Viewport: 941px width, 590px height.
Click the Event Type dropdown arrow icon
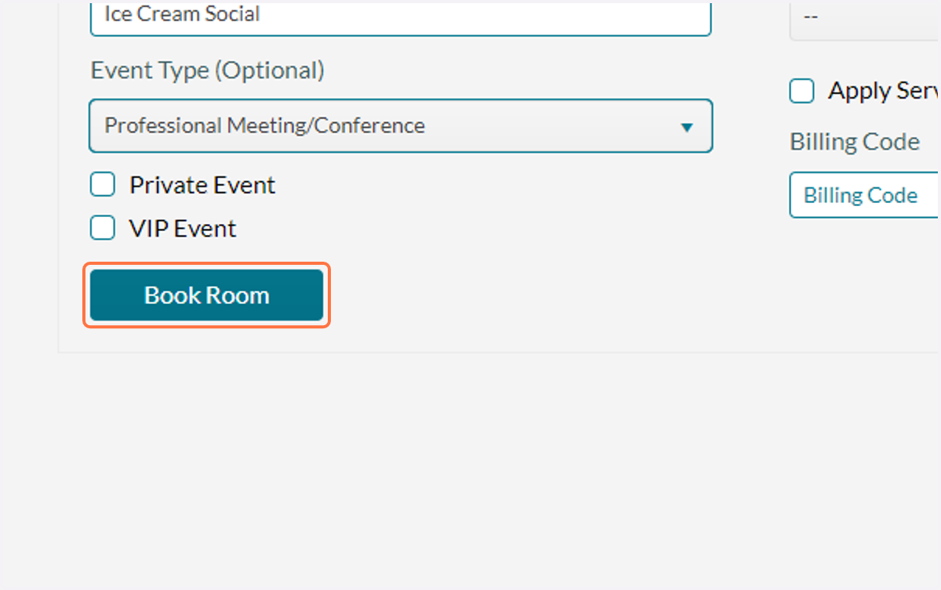coord(687,127)
